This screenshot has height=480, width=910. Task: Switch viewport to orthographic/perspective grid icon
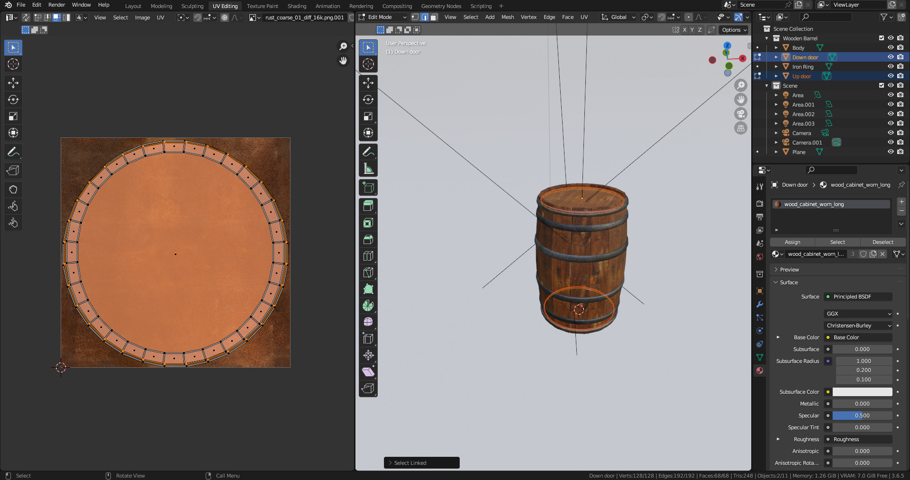click(741, 128)
